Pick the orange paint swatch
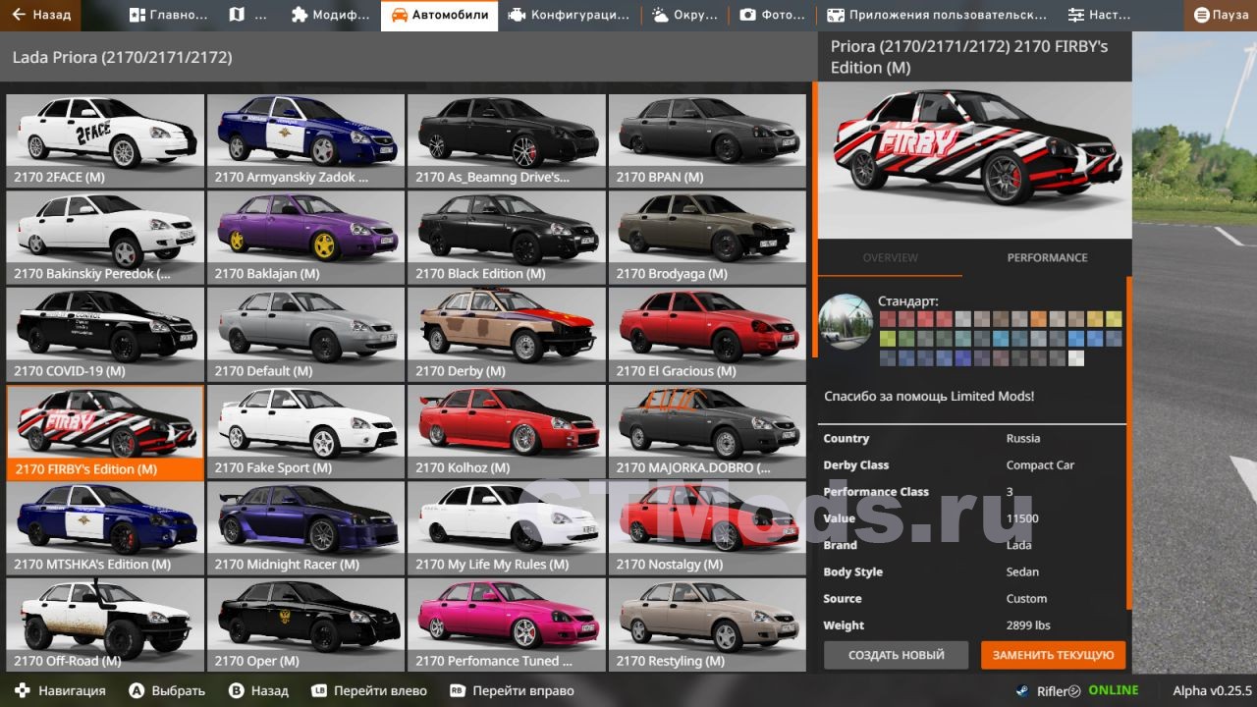This screenshot has width=1257, height=707. tap(1038, 319)
